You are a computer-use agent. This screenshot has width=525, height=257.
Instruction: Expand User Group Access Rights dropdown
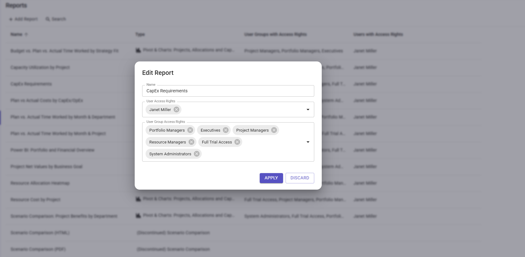pos(308,142)
